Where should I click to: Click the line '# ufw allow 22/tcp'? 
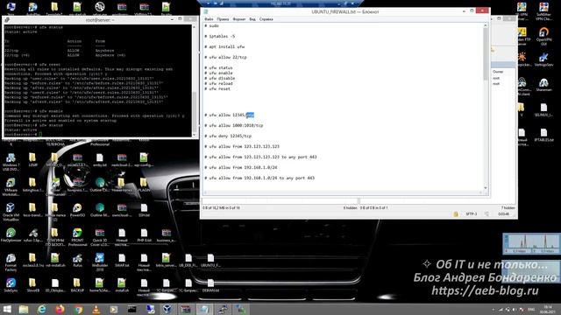(225, 57)
